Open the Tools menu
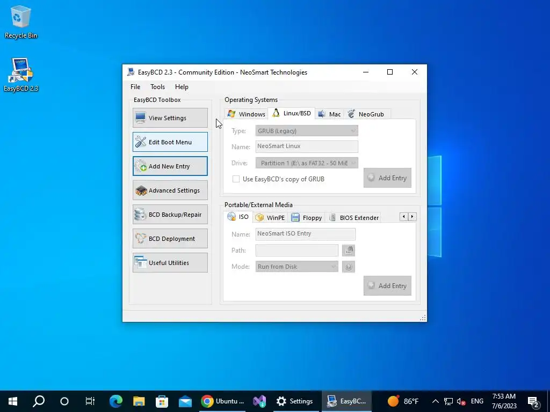Viewport: 550px width, 412px height. (157, 87)
